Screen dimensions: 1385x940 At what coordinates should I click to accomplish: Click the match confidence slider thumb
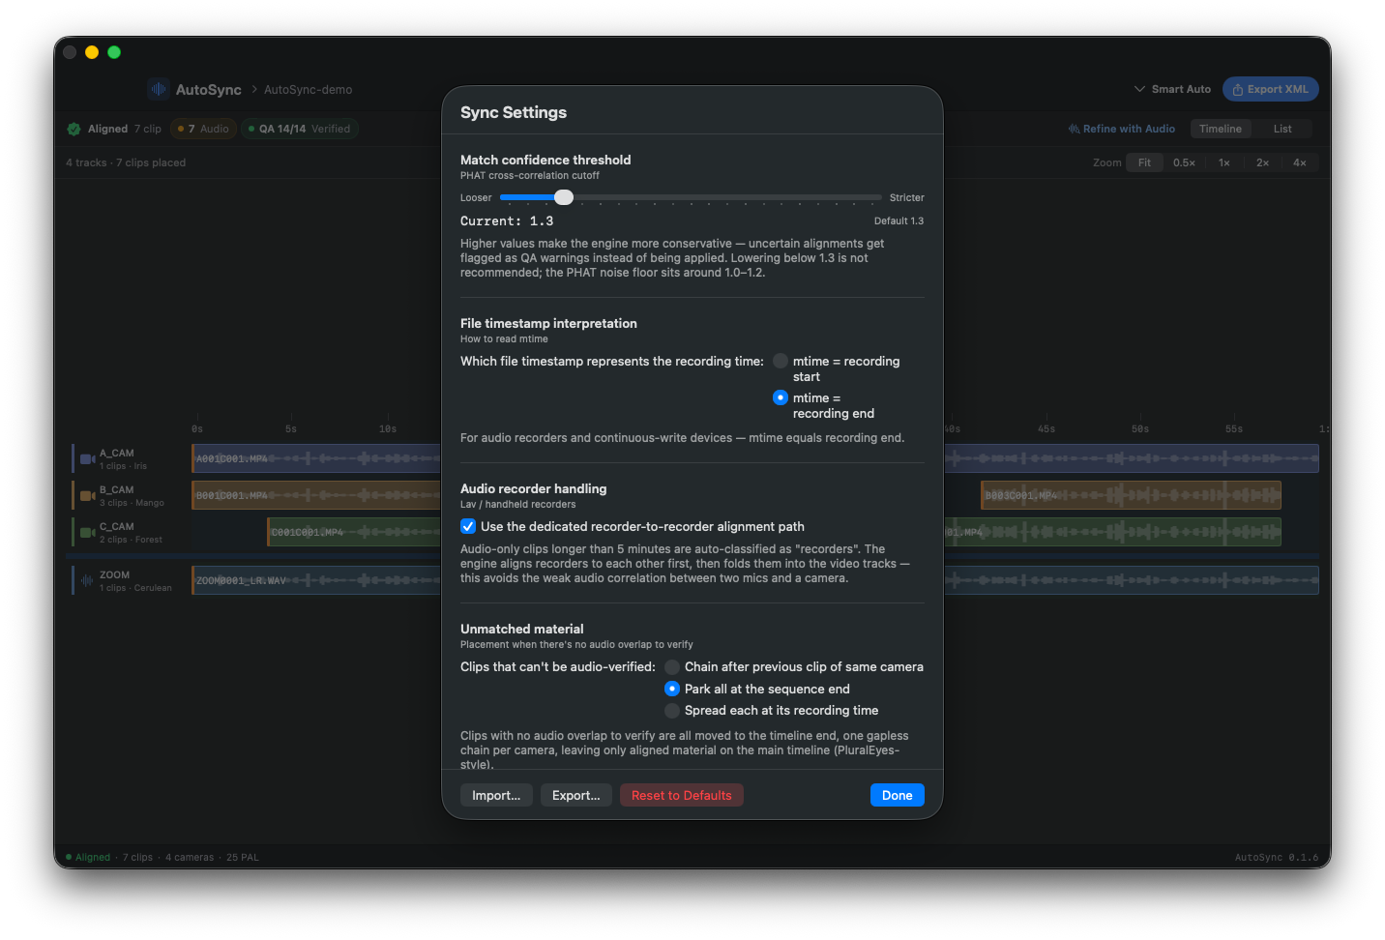(564, 197)
